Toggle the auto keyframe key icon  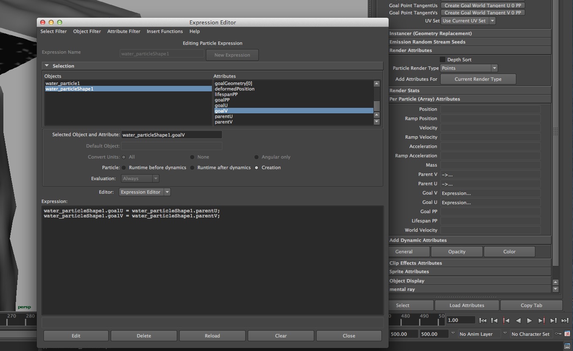pyautogui.click(x=559, y=334)
